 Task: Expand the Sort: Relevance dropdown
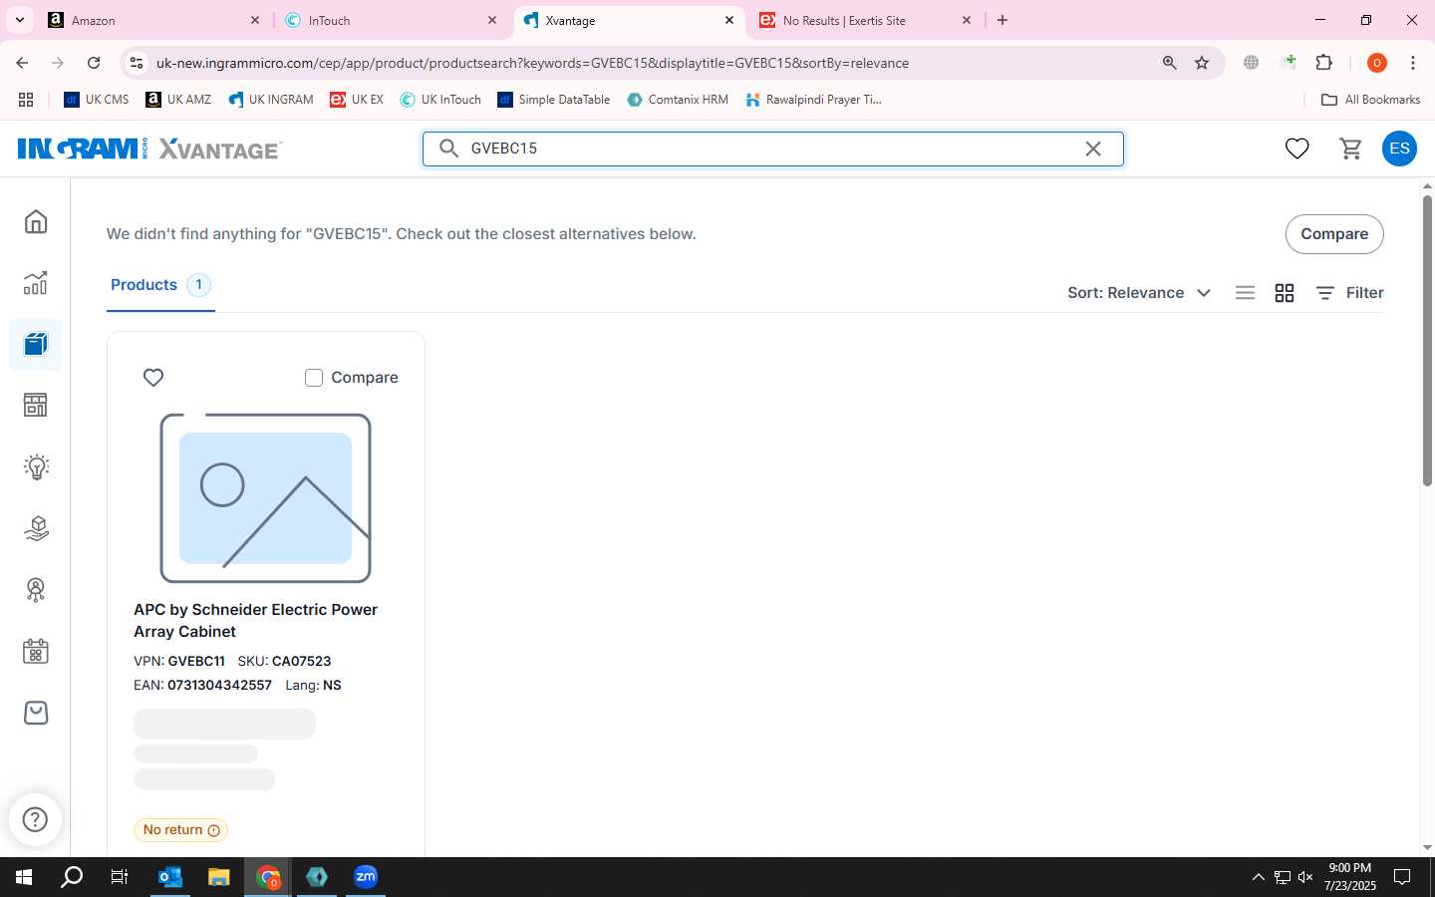pyautogui.click(x=1139, y=293)
